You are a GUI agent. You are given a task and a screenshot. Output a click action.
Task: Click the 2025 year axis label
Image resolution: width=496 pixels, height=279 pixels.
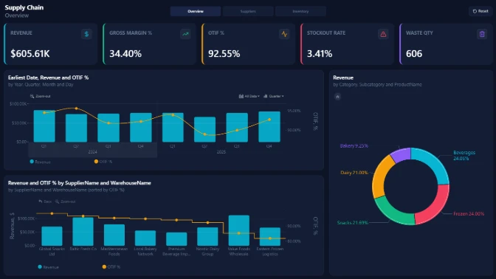(221, 152)
